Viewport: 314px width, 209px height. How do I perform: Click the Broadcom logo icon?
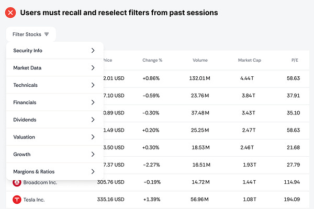[x=17, y=182]
